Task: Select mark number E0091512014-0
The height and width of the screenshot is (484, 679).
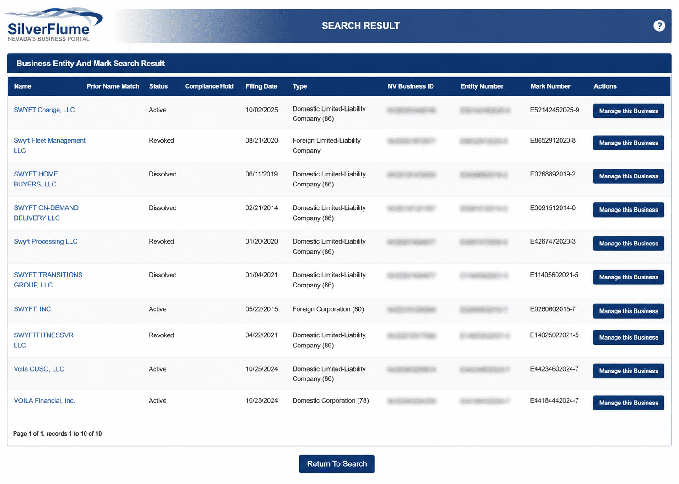Action: click(x=553, y=208)
